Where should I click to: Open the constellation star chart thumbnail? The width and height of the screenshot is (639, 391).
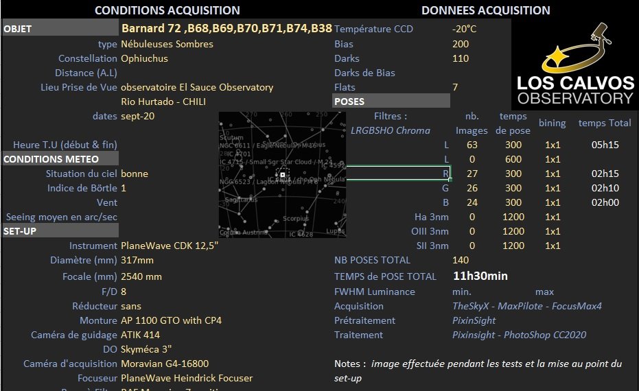coord(282,175)
